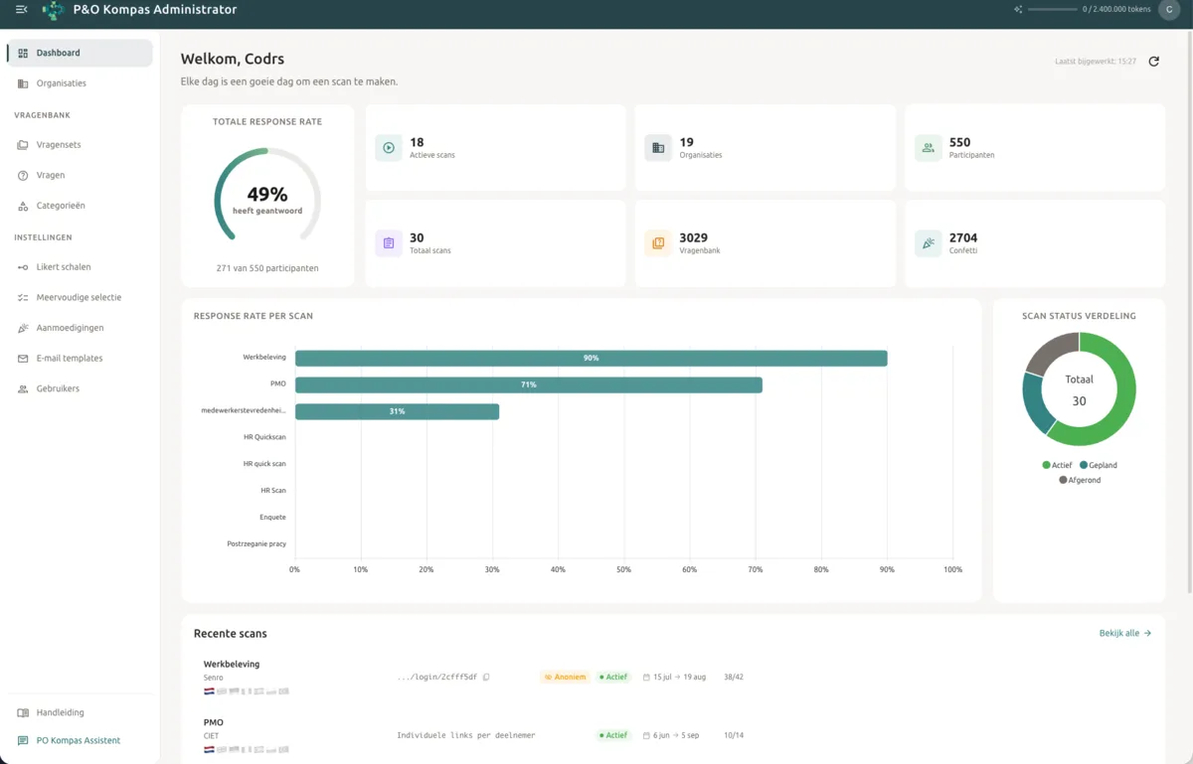This screenshot has height=764, width=1193.
Task: Click the 550 Participanten card
Action: [1035, 148]
